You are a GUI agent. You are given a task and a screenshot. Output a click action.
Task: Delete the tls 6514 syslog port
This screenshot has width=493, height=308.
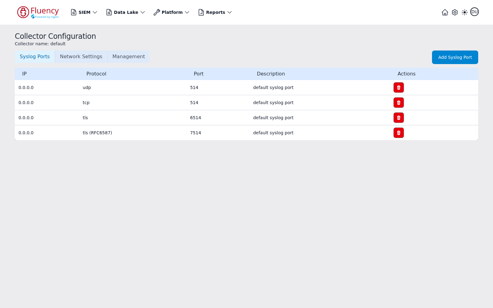pos(399,118)
